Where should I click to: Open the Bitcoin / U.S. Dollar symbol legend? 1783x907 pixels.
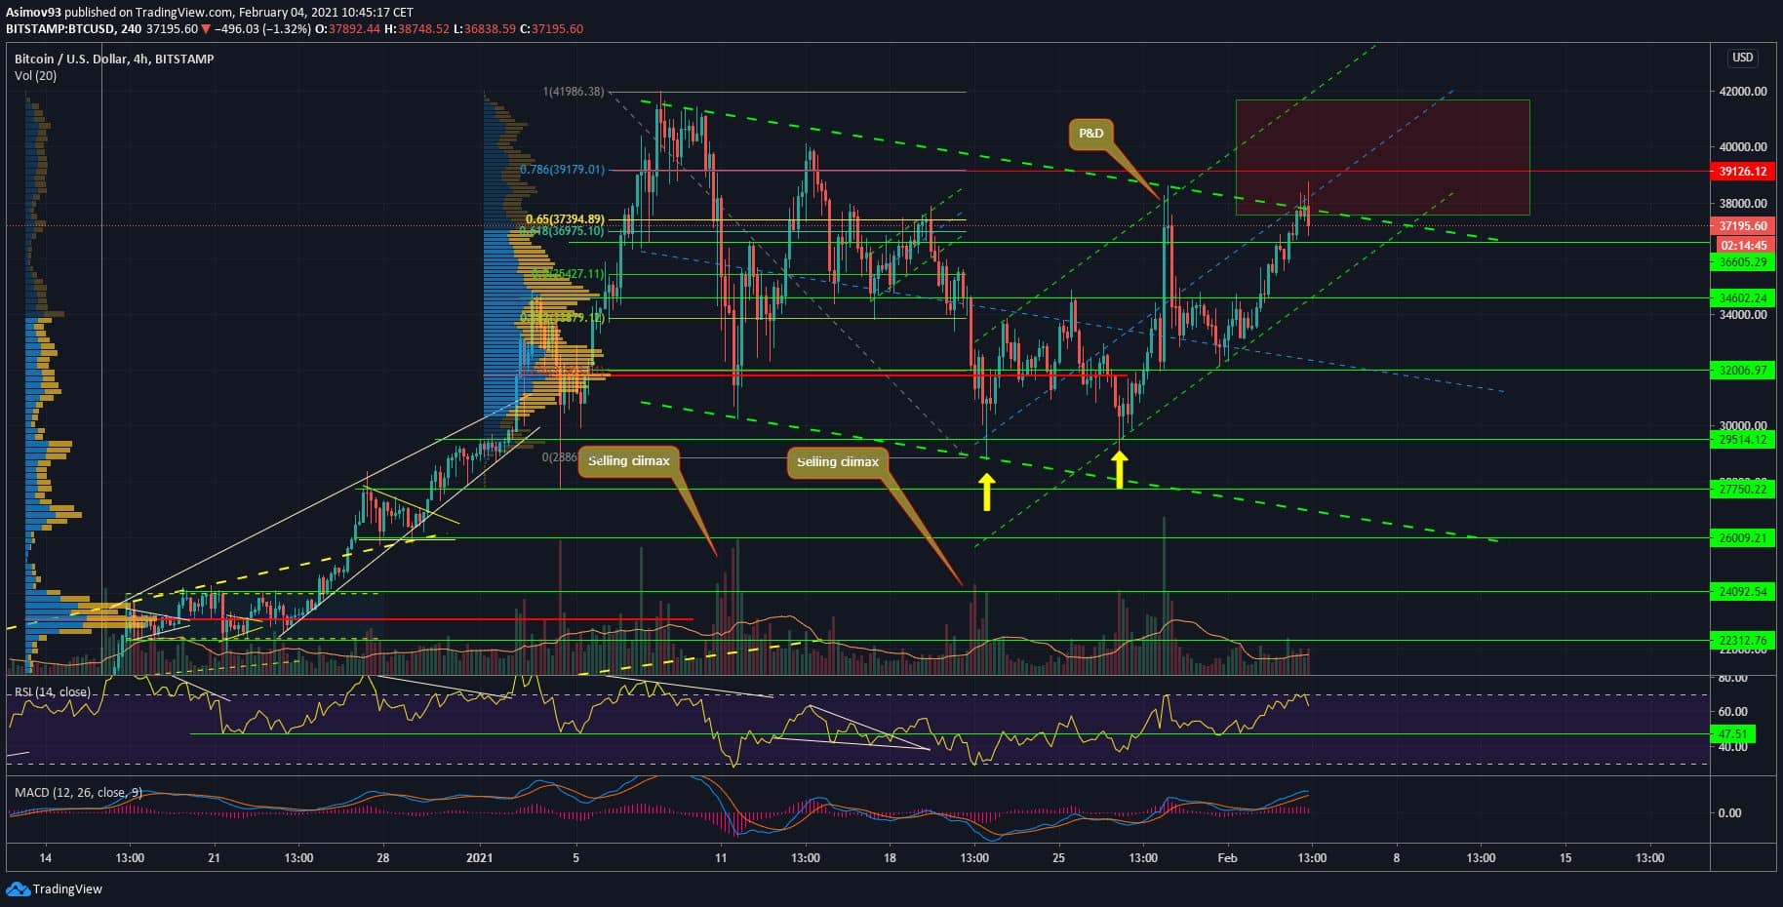point(114,59)
